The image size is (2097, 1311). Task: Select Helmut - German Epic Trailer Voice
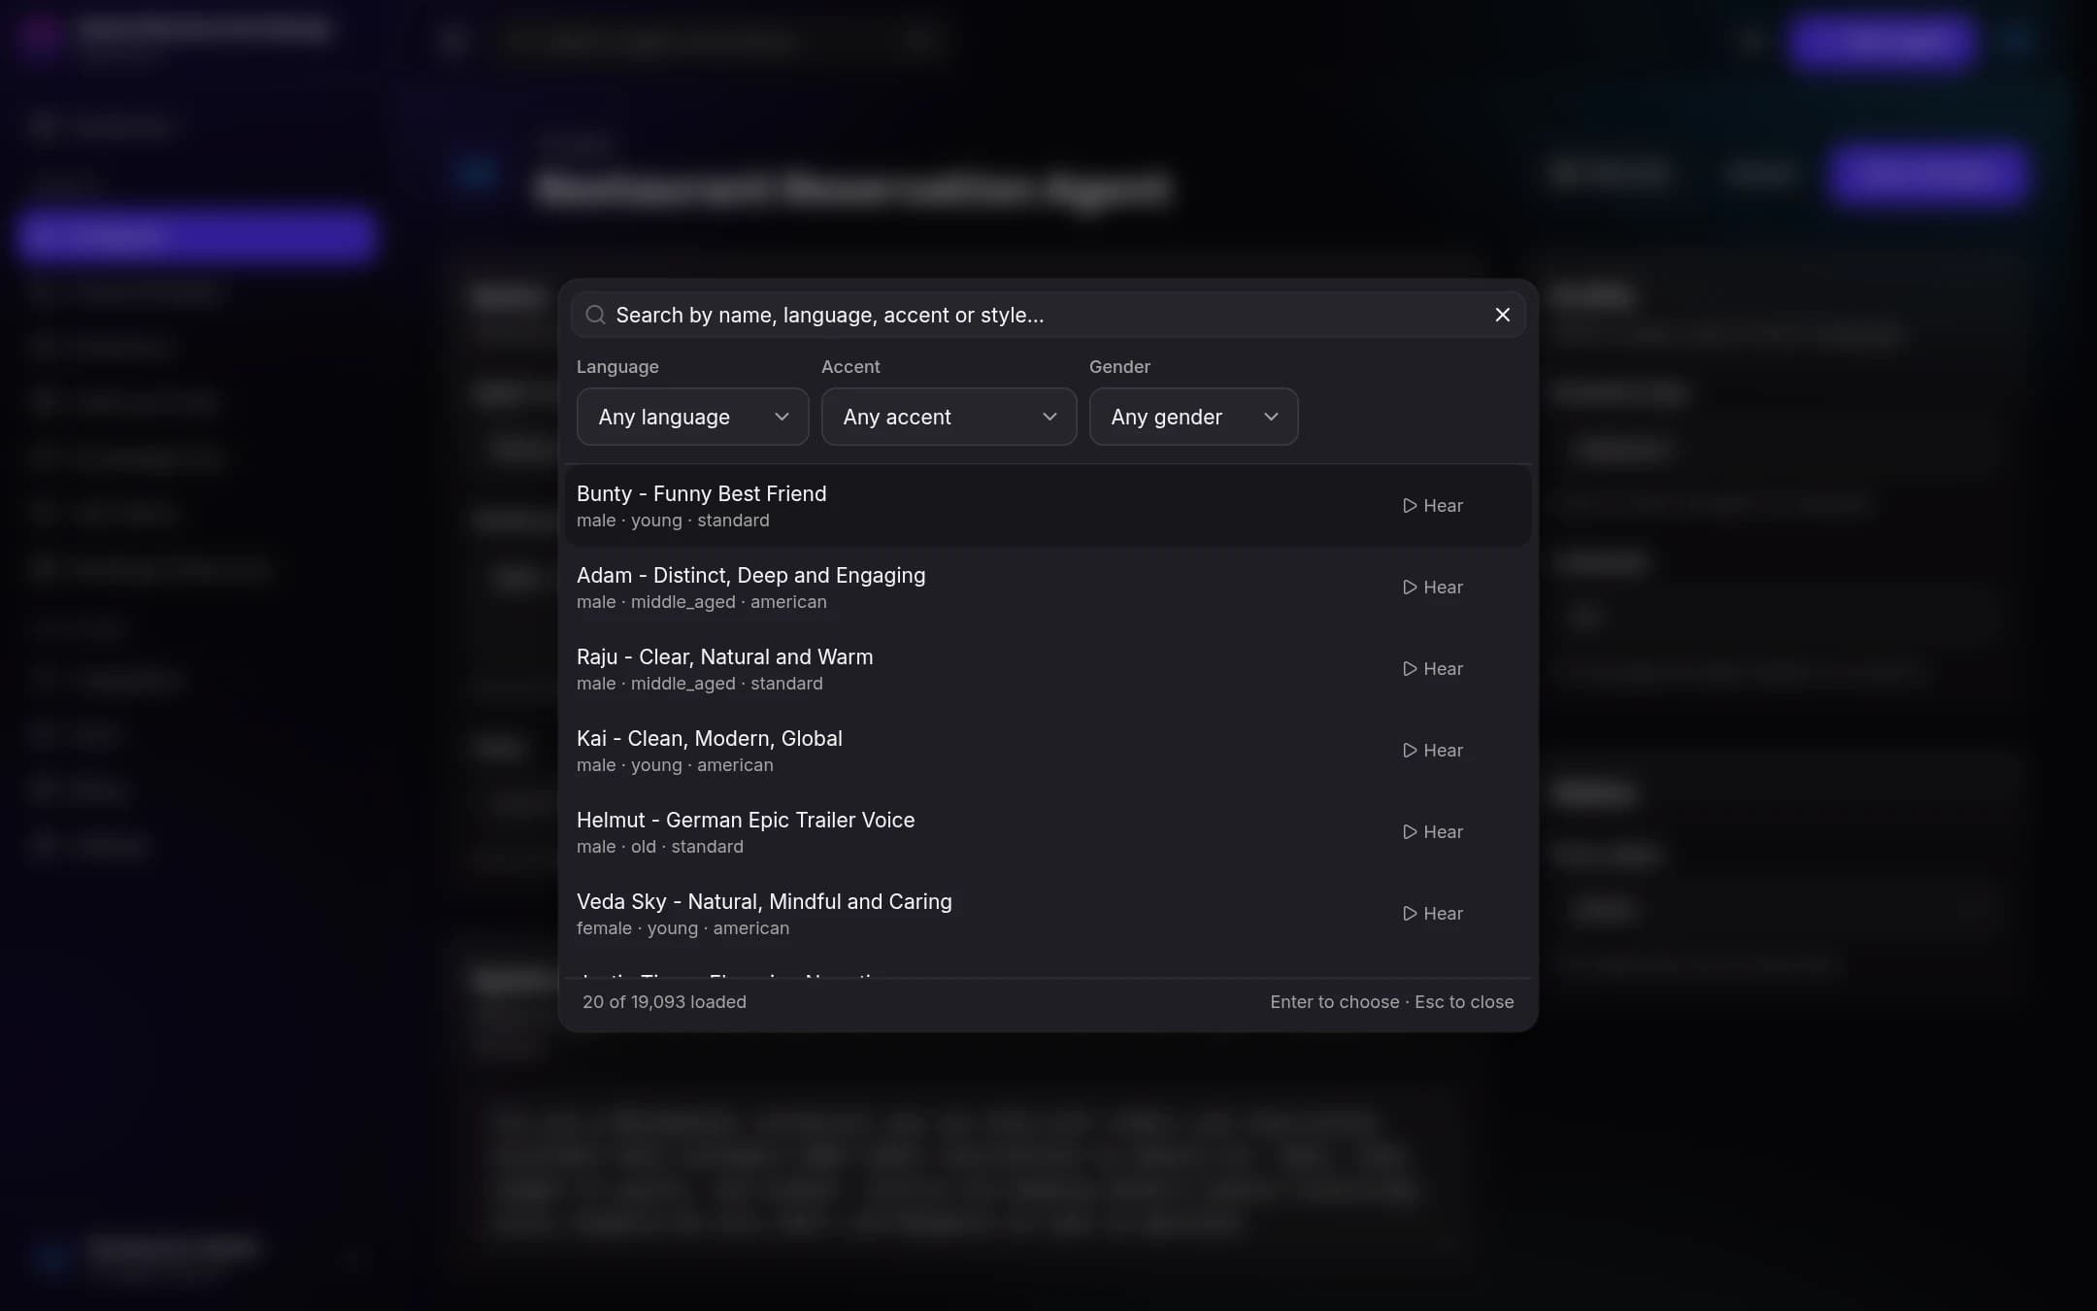1048,832
